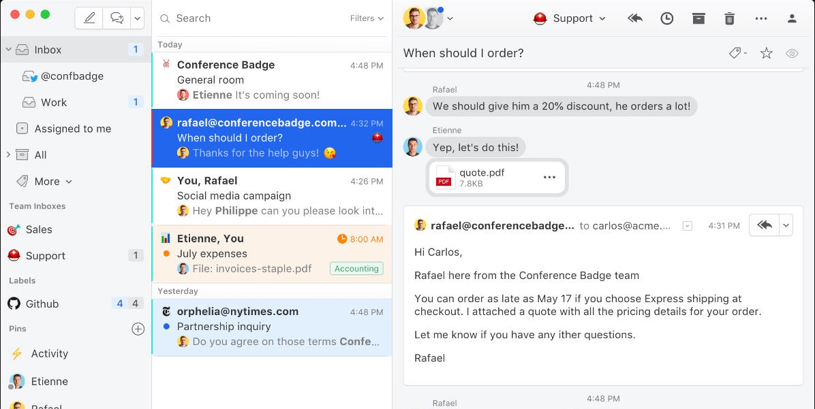Open the quote.pdf attachment menu

[549, 177]
